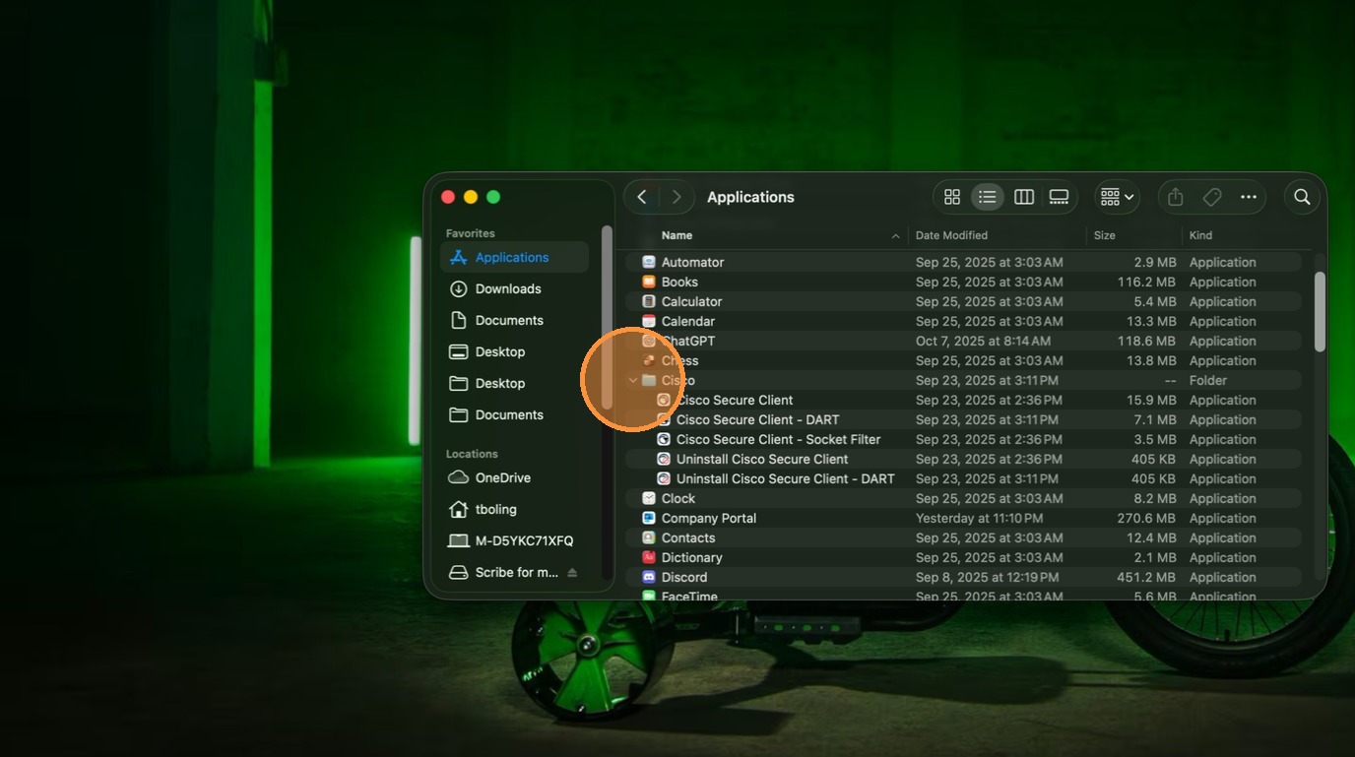
Task: Click the Discord name text
Action: (684, 577)
